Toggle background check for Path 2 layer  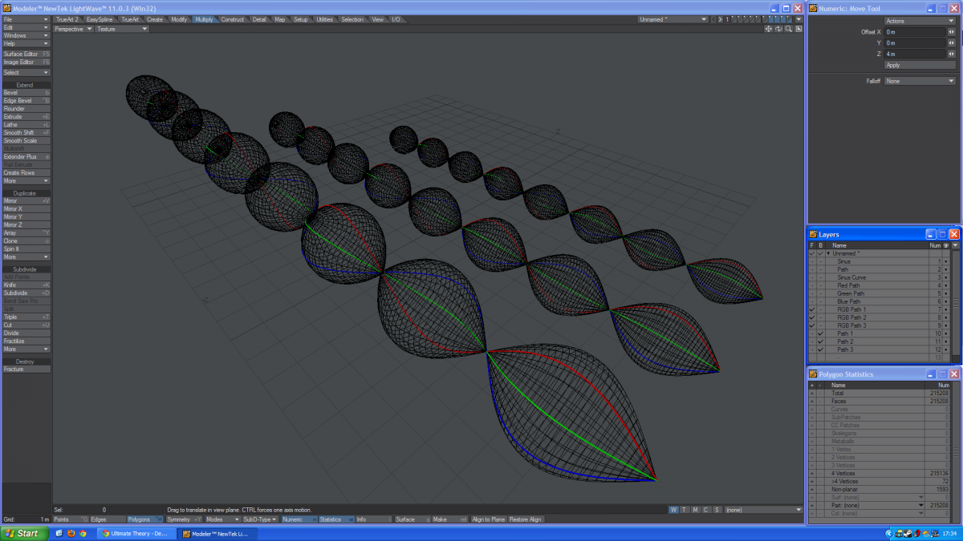click(820, 341)
